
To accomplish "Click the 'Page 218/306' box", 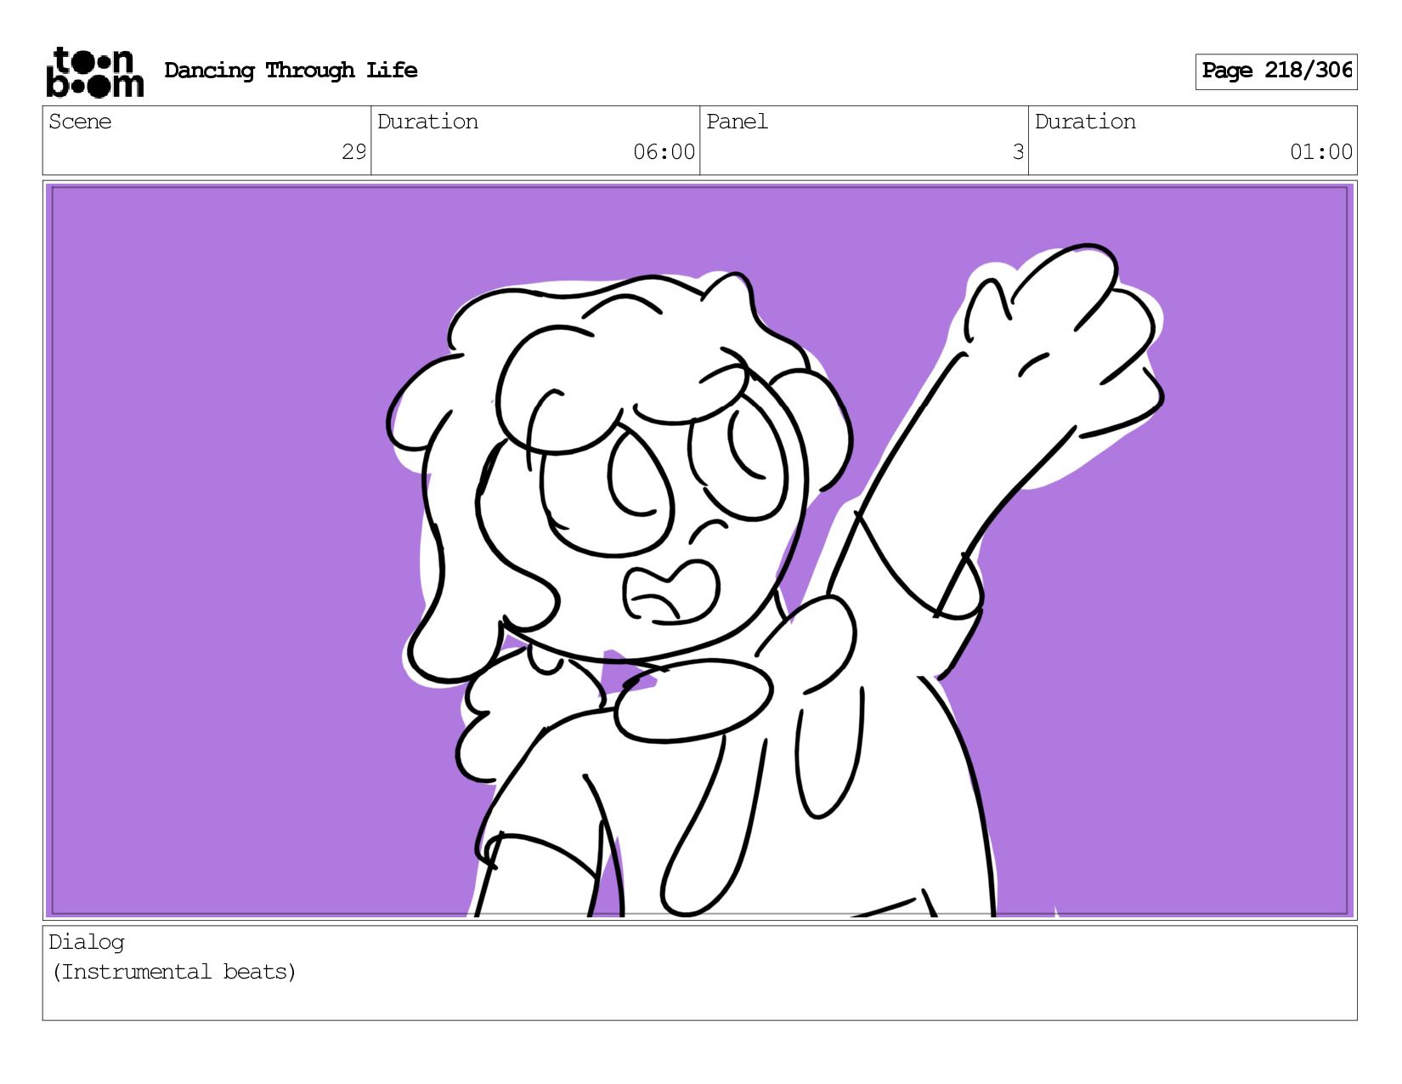I will (1275, 71).
